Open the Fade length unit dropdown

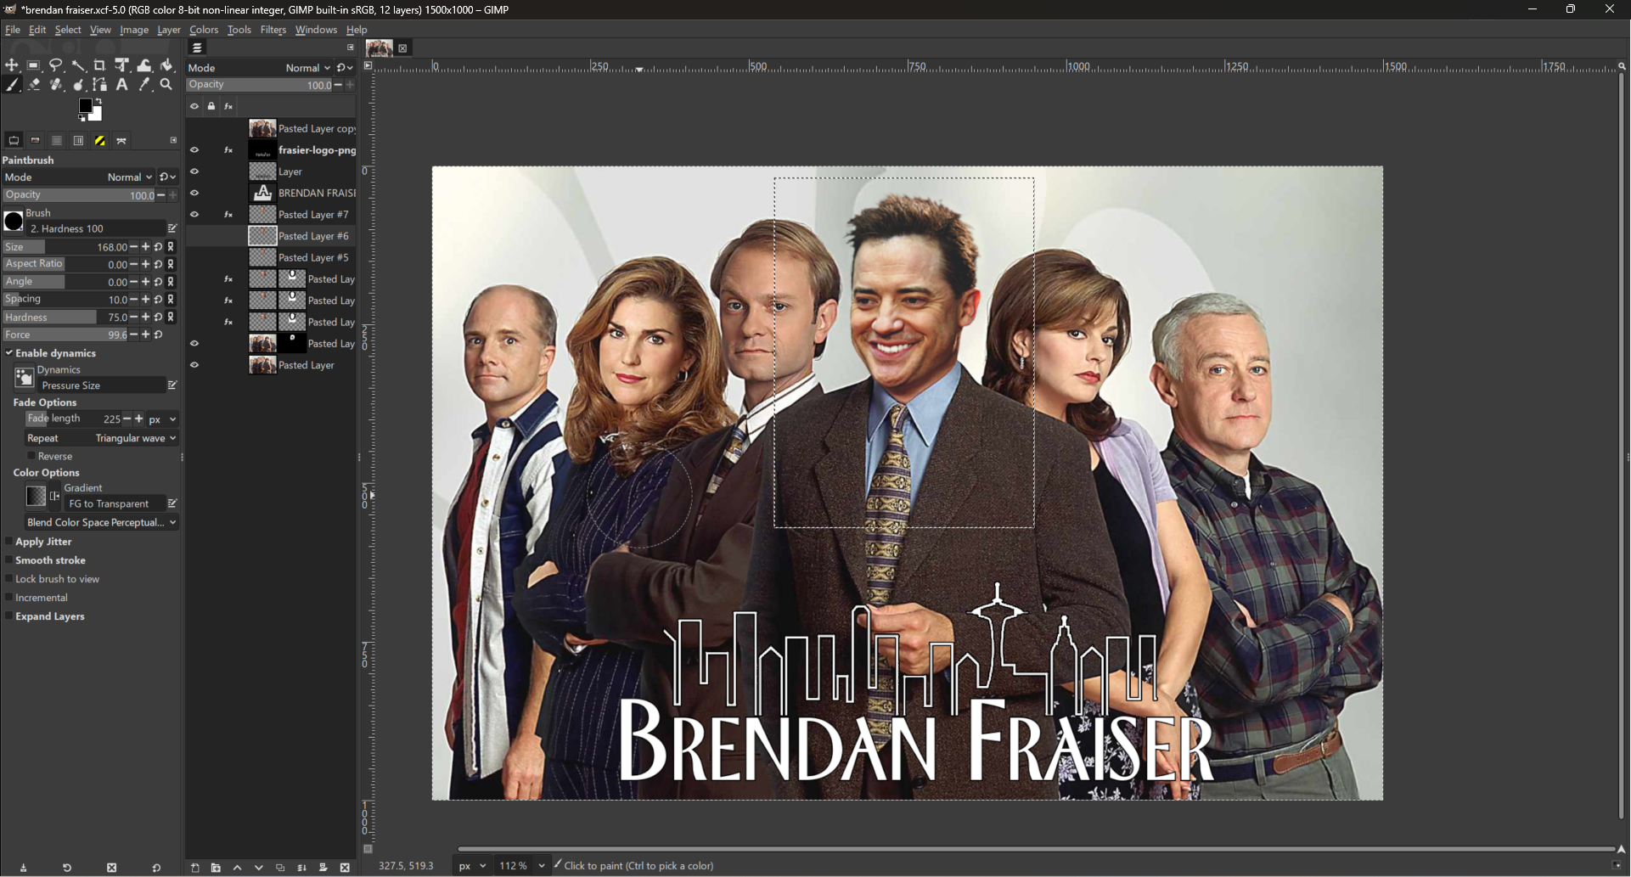pyautogui.click(x=163, y=419)
